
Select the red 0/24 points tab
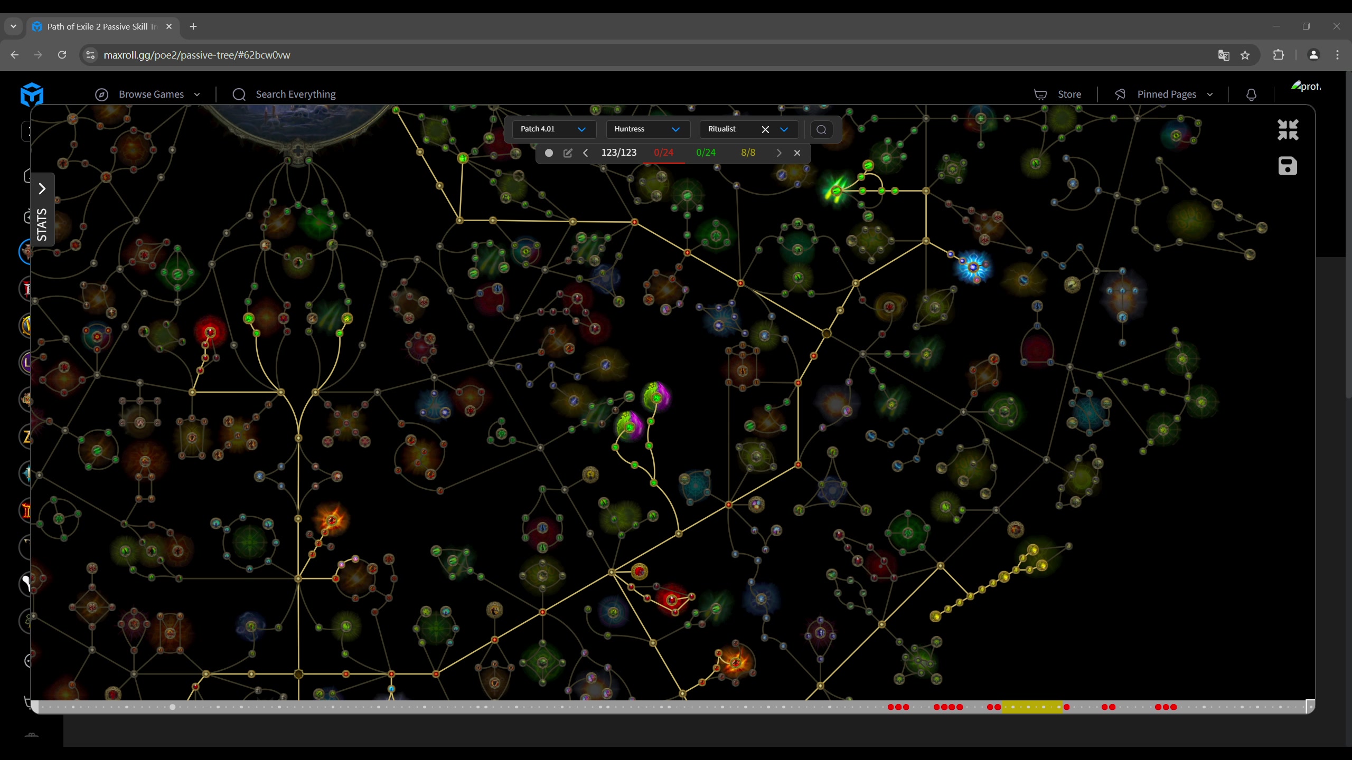(x=664, y=153)
